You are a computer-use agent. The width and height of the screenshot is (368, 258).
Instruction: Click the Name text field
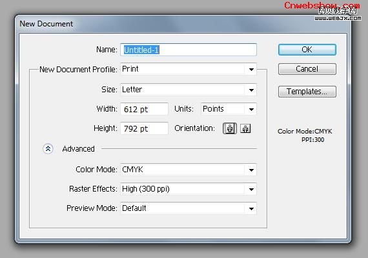point(189,50)
